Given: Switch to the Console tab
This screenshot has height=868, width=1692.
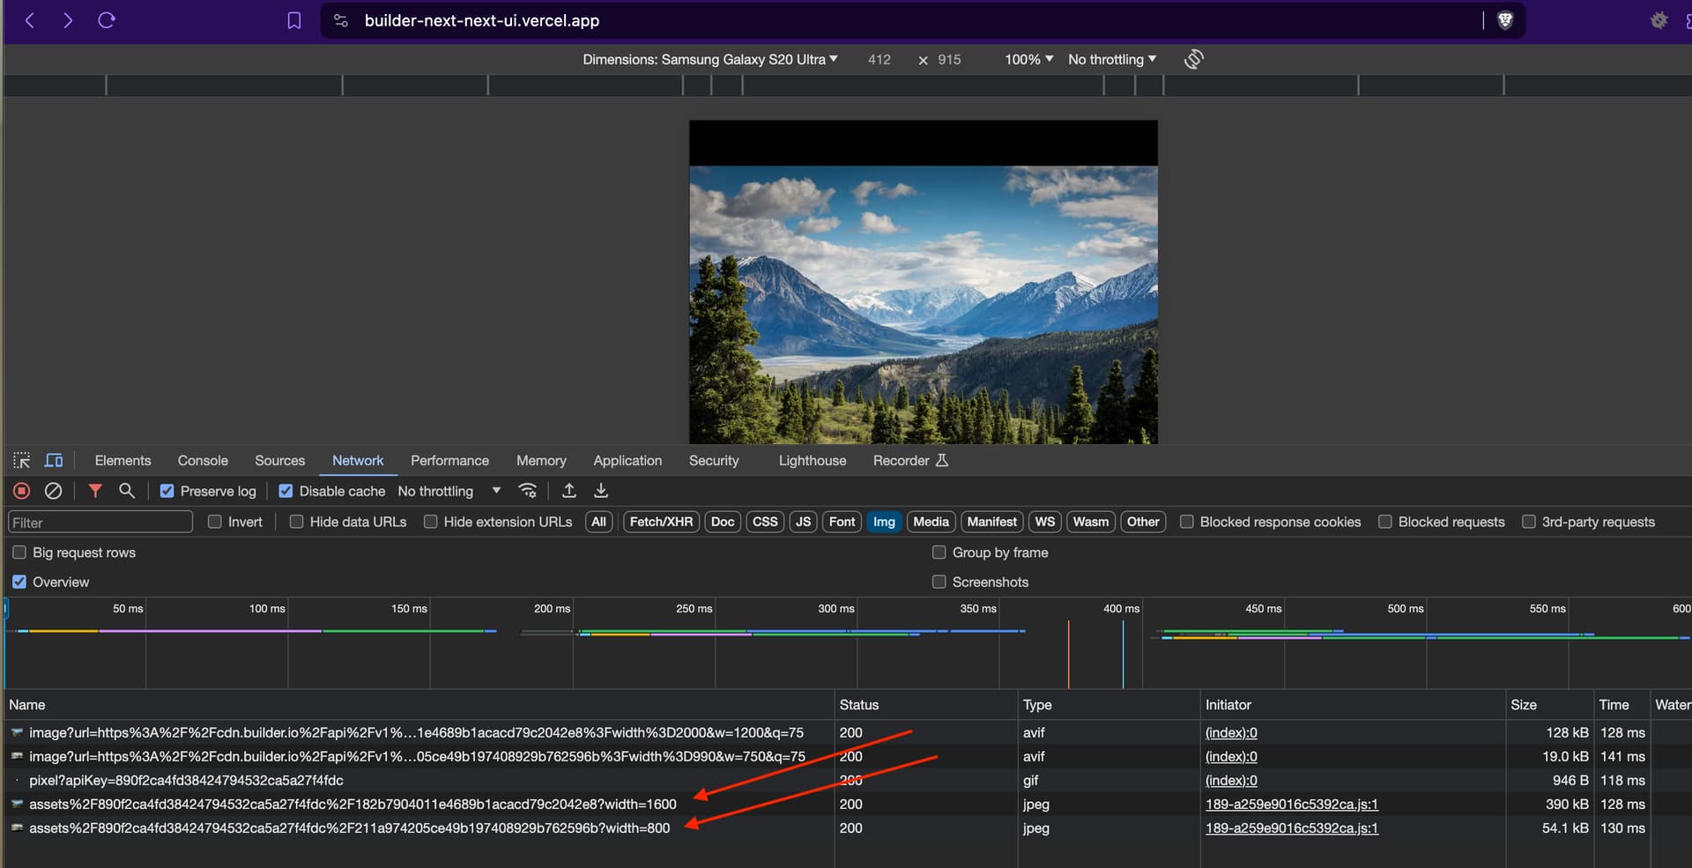Looking at the screenshot, I should coord(203,460).
